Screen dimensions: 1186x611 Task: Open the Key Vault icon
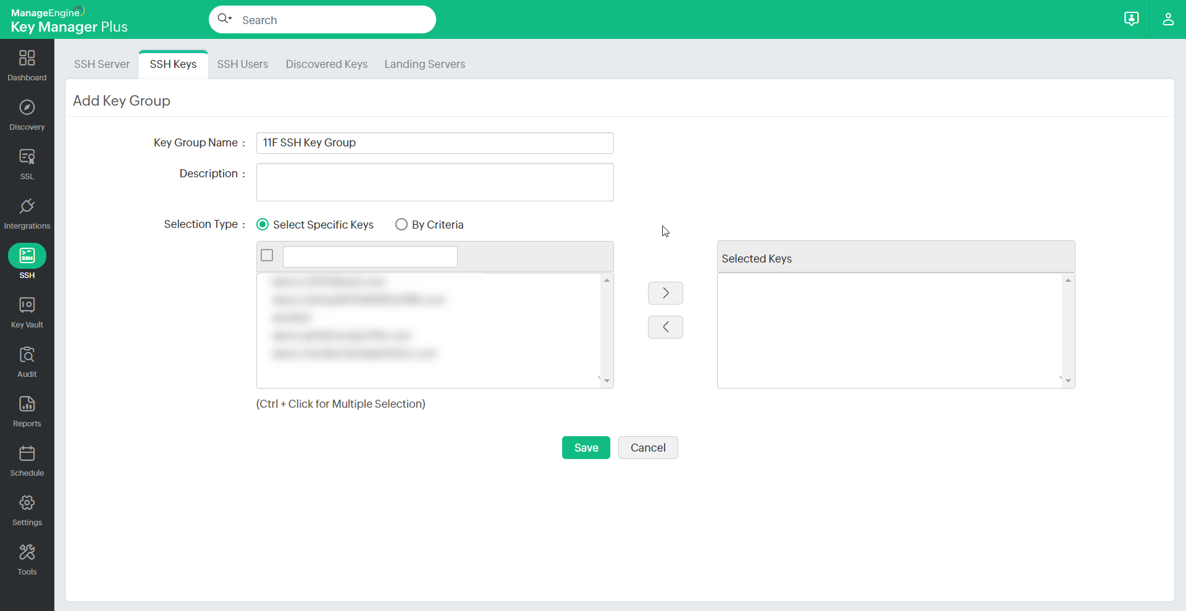pos(27,305)
